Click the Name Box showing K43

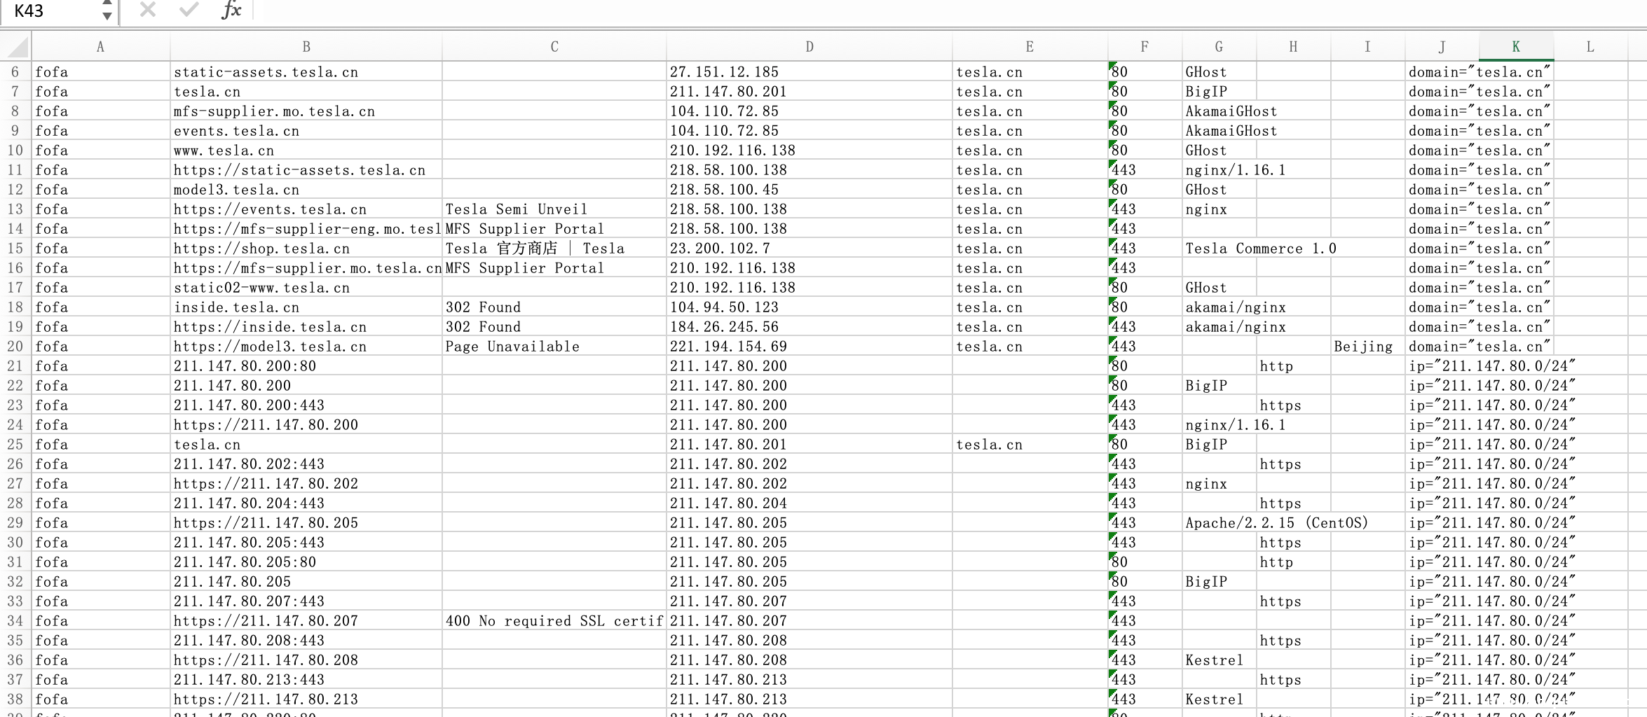tap(53, 11)
